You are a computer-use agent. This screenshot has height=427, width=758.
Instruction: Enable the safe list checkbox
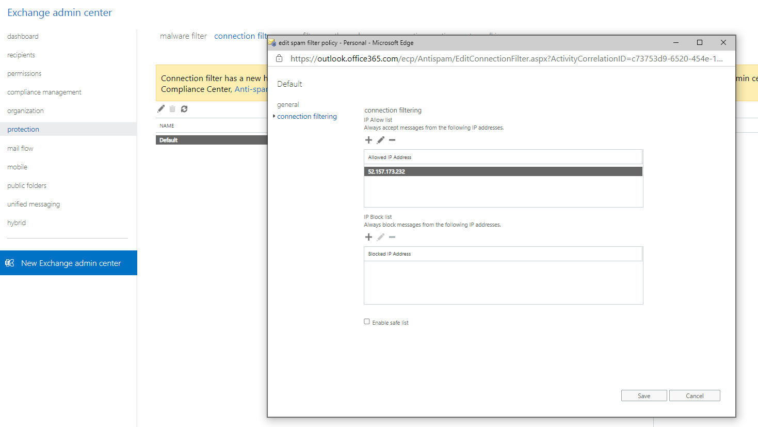(x=367, y=322)
